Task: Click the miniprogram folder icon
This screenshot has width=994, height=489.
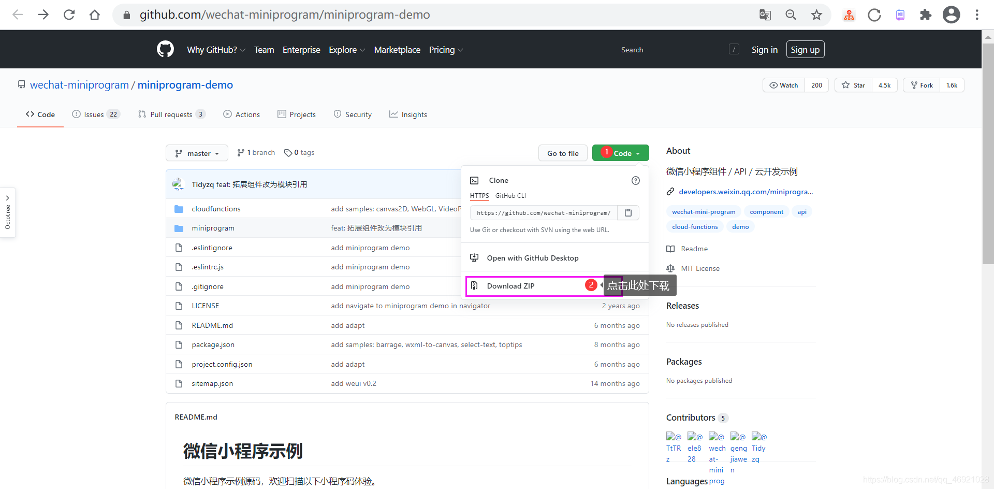Action: [179, 228]
